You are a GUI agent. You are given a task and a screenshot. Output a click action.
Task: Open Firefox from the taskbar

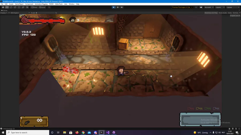[x=77, y=132]
